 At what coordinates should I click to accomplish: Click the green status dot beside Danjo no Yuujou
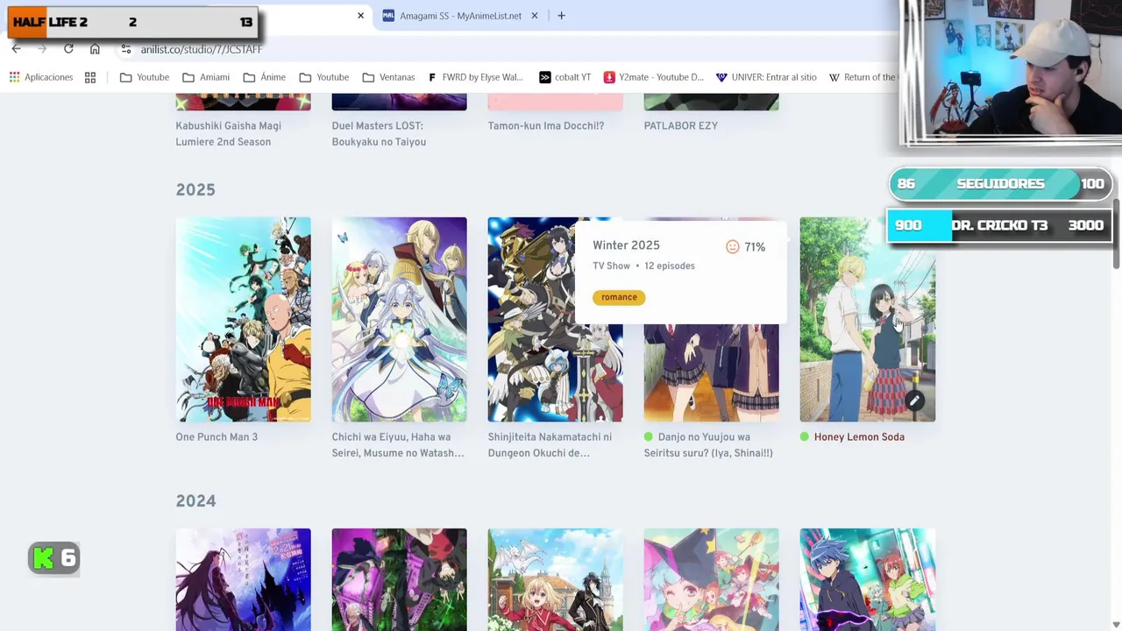click(649, 436)
